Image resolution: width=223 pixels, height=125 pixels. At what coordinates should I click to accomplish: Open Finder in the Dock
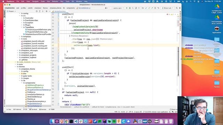(52, 121)
